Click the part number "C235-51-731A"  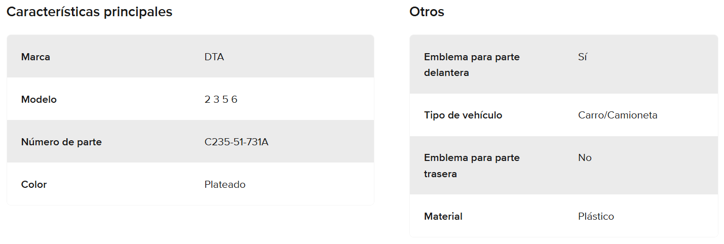click(x=236, y=142)
